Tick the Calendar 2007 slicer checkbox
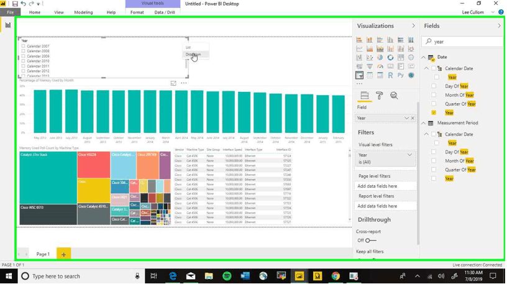Screen dimensions: 507x284 click(x=23, y=46)
